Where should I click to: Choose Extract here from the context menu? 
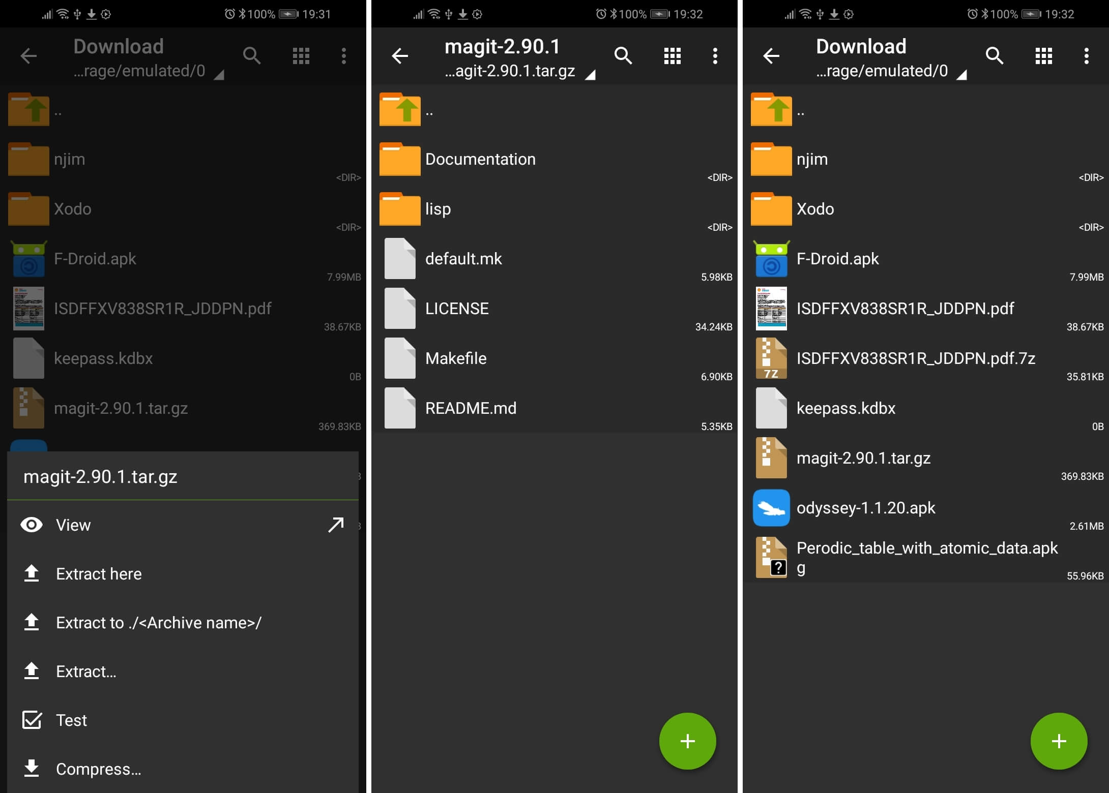point(99,573)
